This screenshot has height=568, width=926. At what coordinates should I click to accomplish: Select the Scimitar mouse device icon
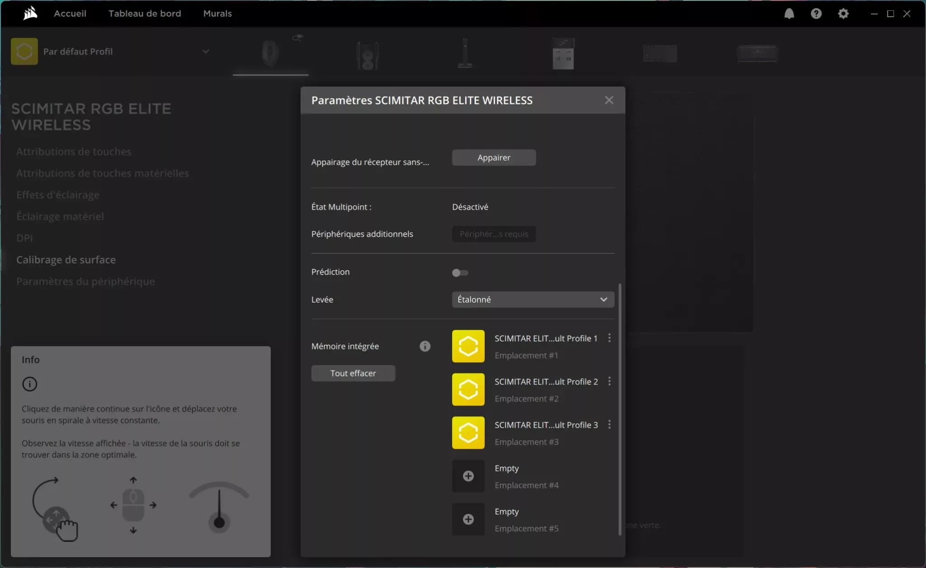(270, 53)
